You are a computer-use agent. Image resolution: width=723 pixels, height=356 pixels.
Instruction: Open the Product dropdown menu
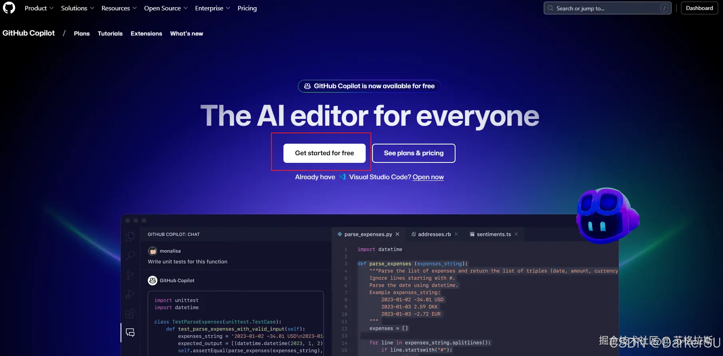tap(39, 8)
